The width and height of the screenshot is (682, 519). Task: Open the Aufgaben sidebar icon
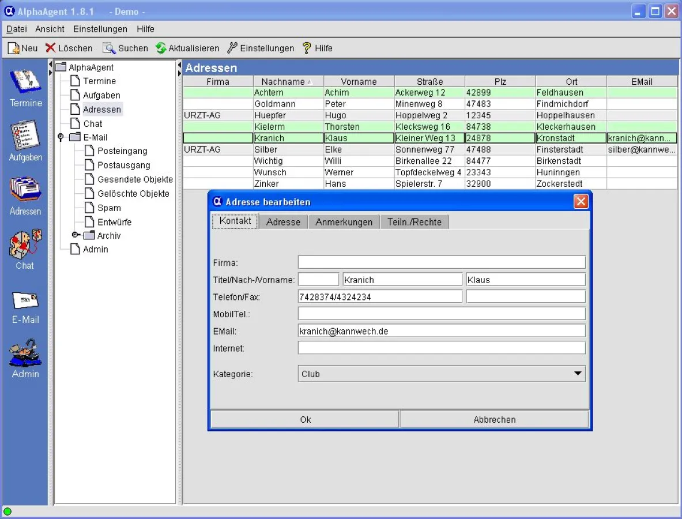click(x=25, y=135)
